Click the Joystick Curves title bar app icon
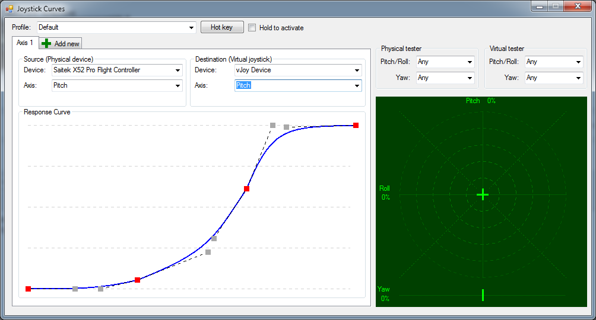Viewport: 596px width, 320px height. point(9,8)
